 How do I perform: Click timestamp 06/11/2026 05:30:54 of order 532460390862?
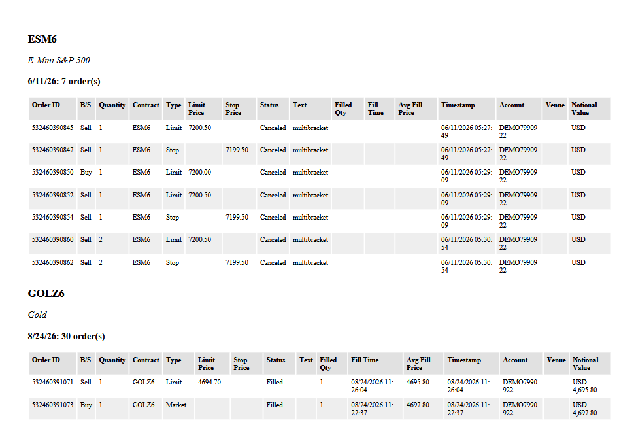click(467, 267)
